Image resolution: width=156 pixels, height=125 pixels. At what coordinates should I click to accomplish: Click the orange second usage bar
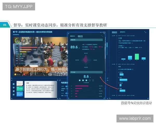(26, 49)
